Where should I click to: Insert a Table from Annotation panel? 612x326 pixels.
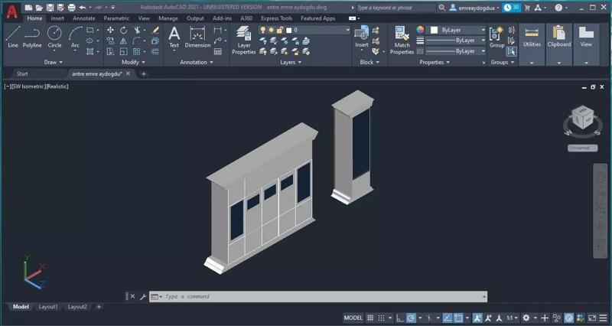click(218, 51)
